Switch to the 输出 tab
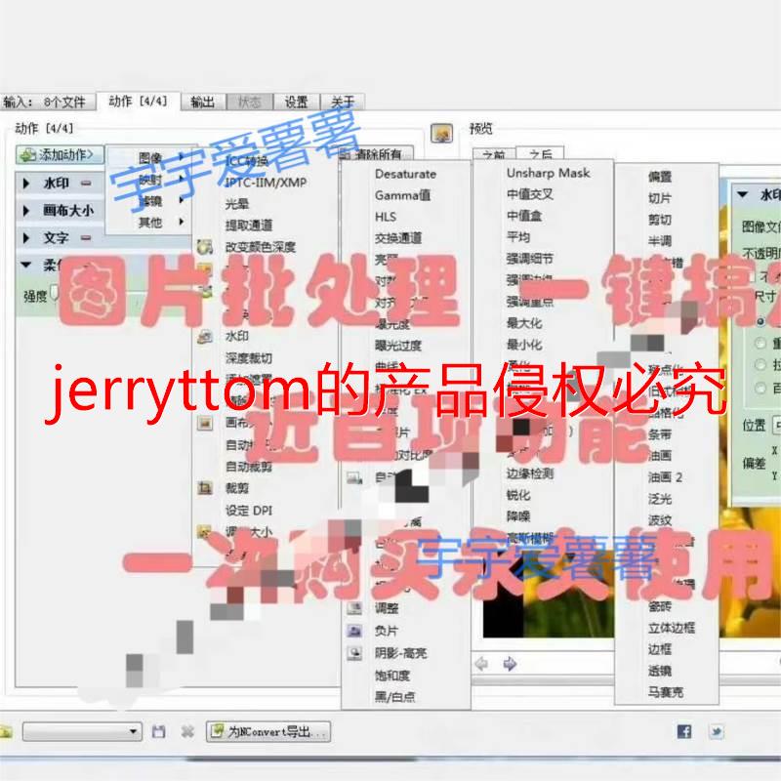Screen dimensions: 781x781 [203, 103]
